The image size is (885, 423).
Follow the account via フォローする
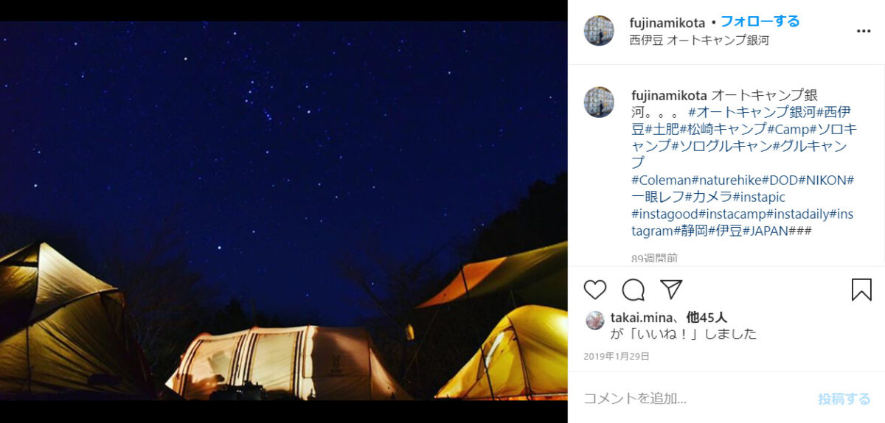[x=760, y=21]
